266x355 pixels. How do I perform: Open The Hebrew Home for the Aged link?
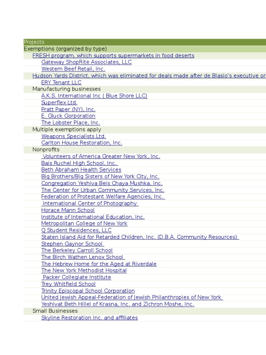click(99, 265)
